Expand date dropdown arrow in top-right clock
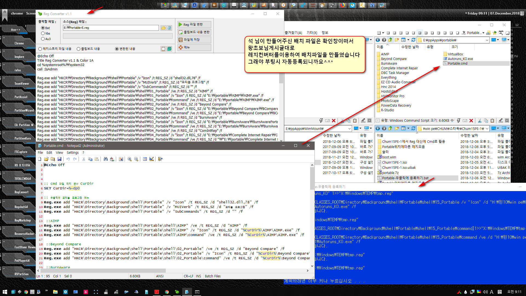The image size is (526, 296). [x=466, y=13]
